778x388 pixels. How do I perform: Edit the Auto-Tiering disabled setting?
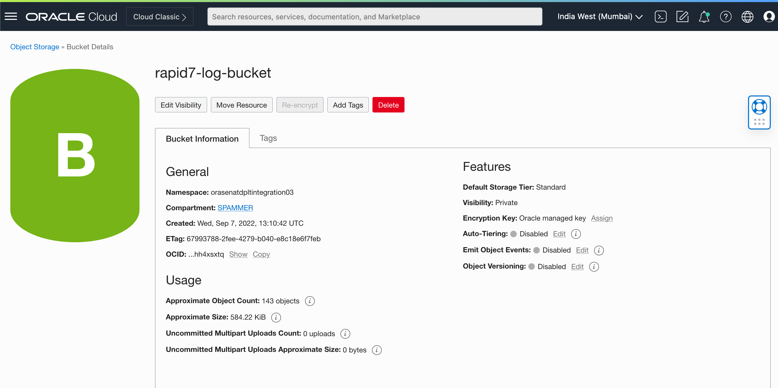coord(559,234)
